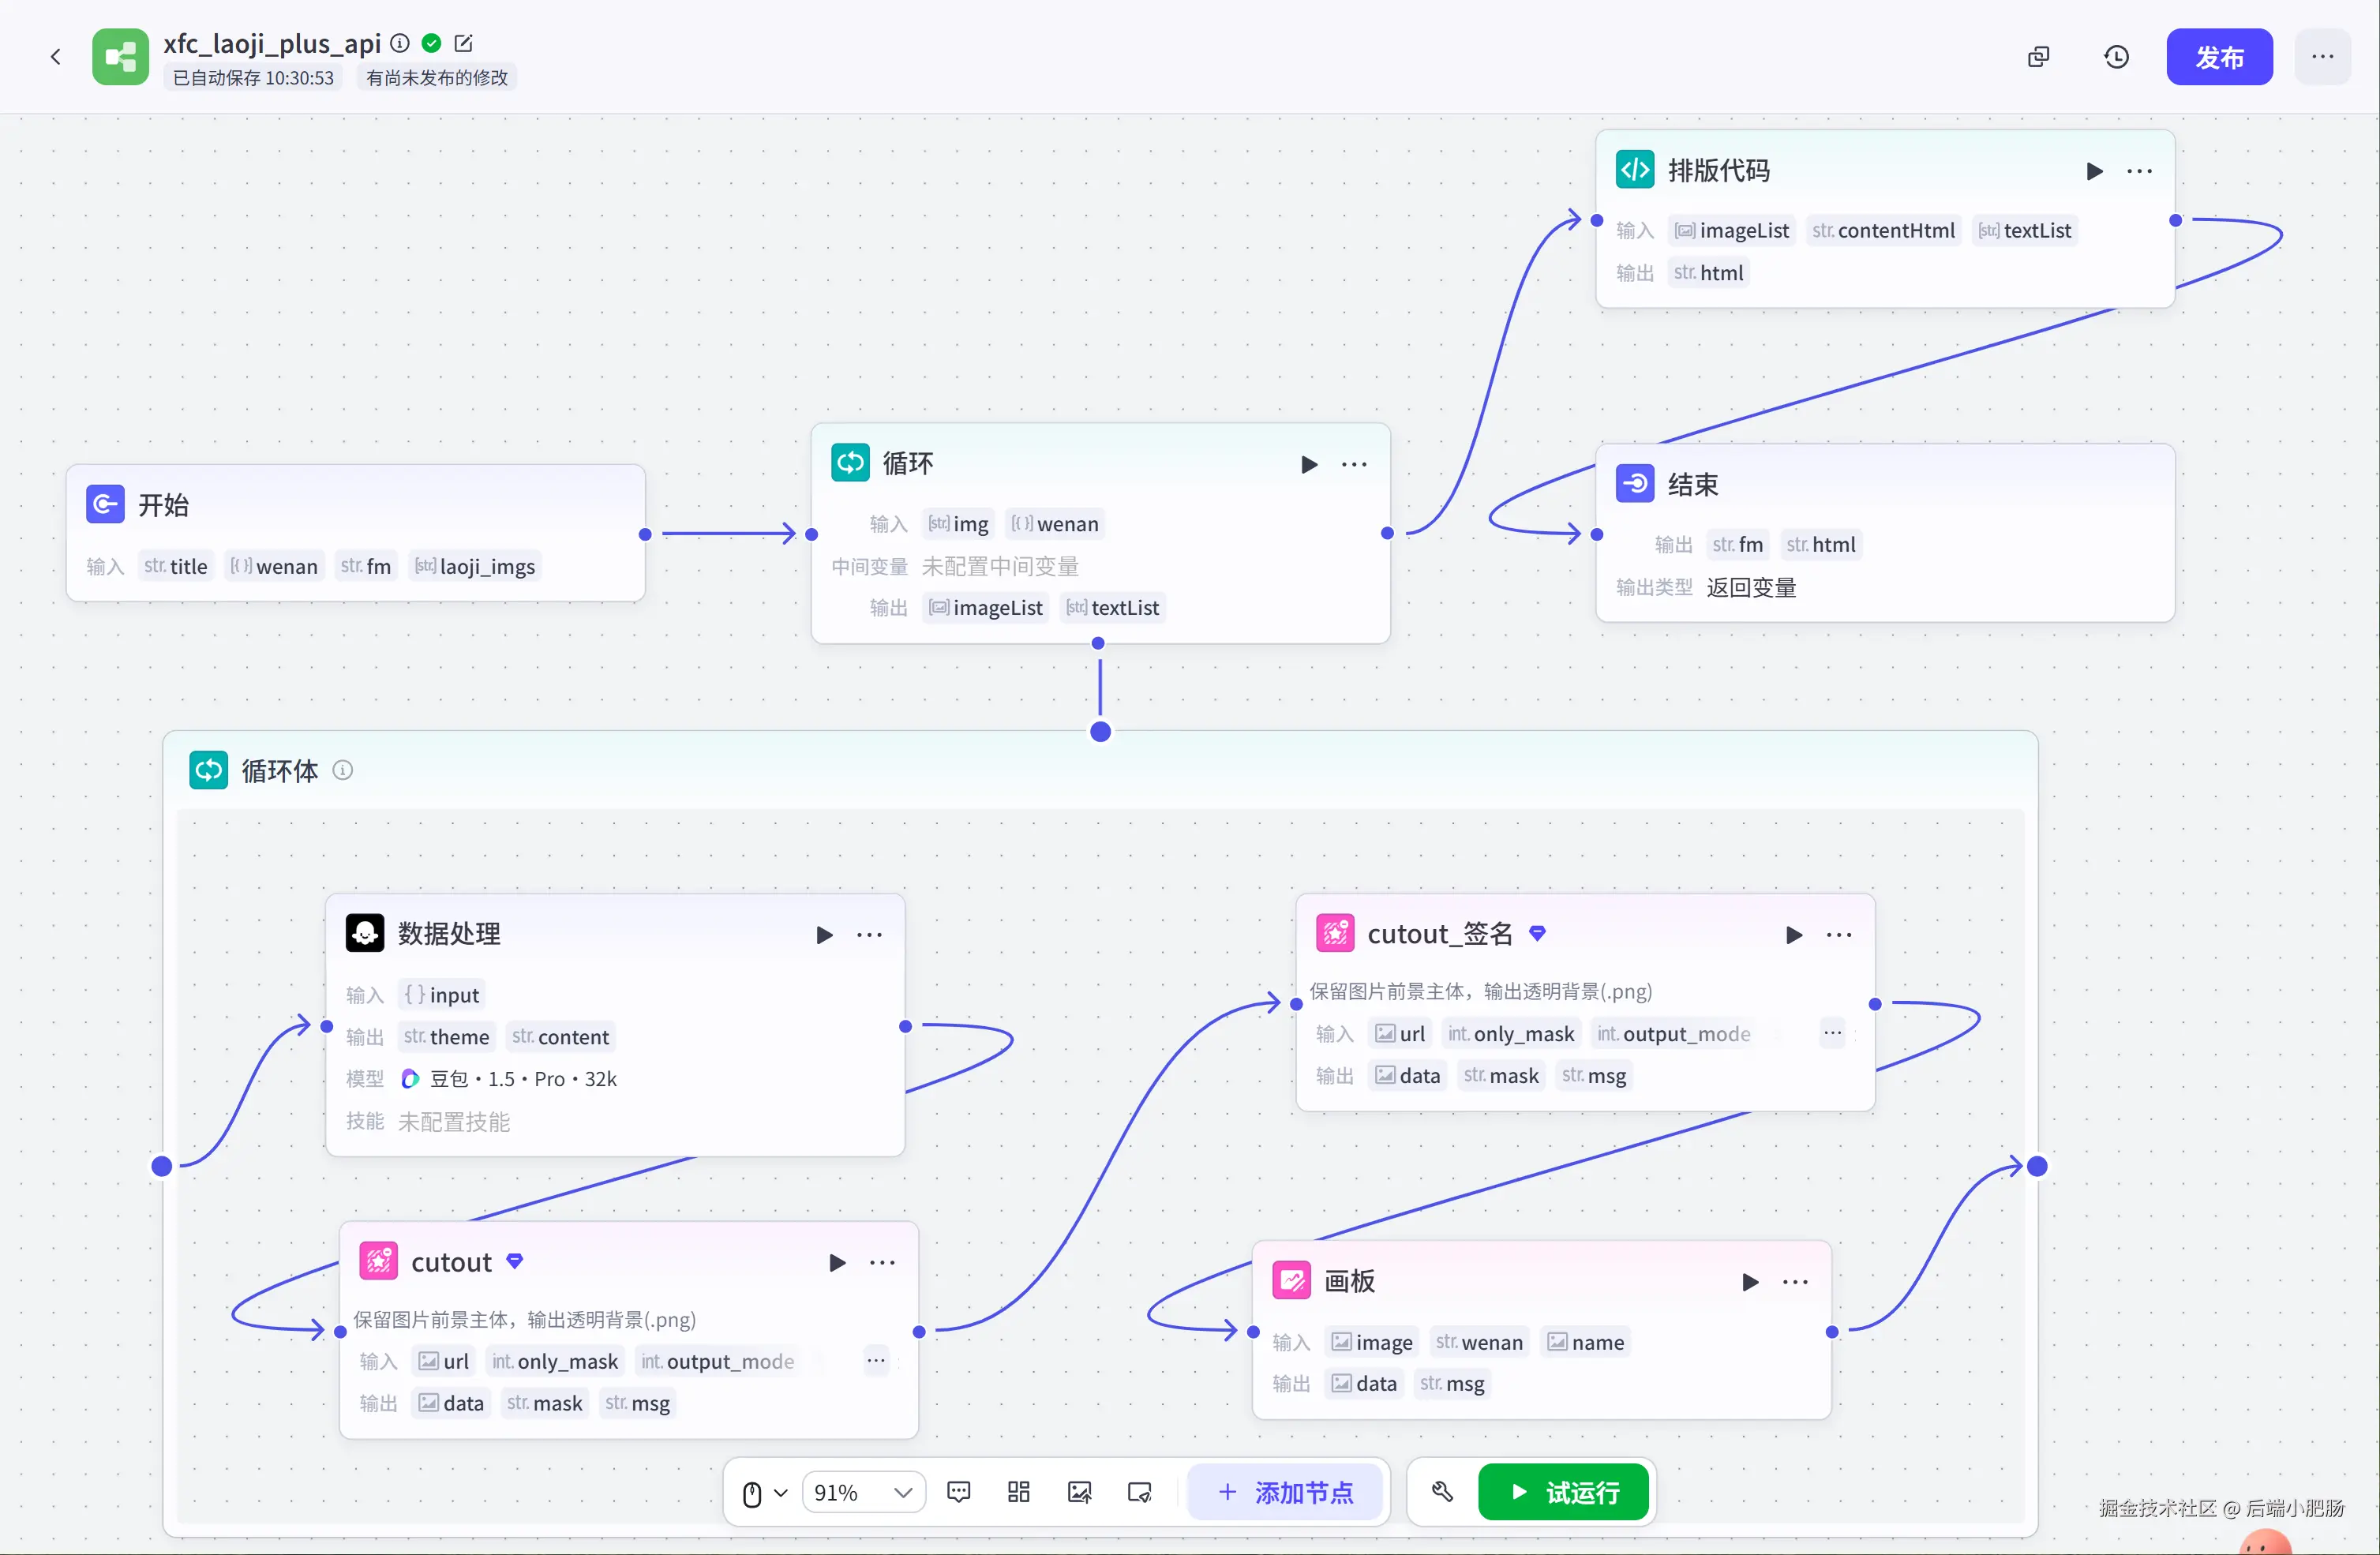Click the textList output of 循环 node
Image resolution: width=2380 pixels, height=1555 pixels.
1112,607
